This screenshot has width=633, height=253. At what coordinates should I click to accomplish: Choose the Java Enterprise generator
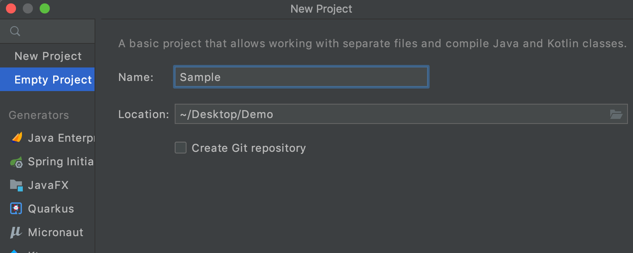tap(61, 138)
